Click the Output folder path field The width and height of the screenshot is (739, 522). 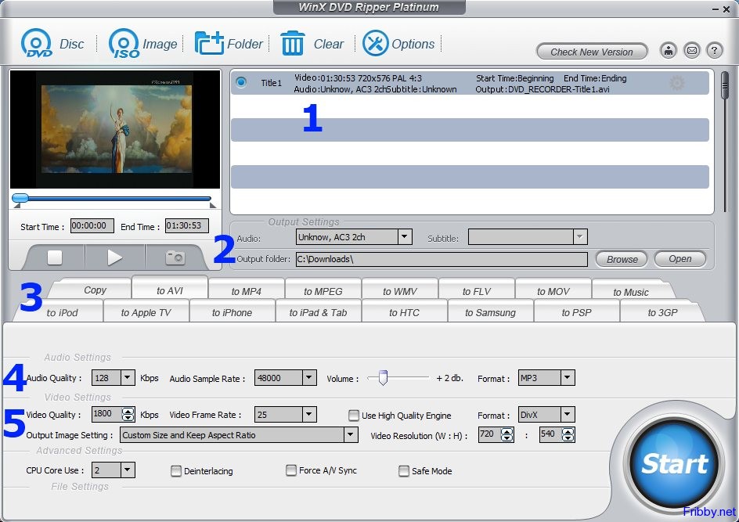coord(442,259)
